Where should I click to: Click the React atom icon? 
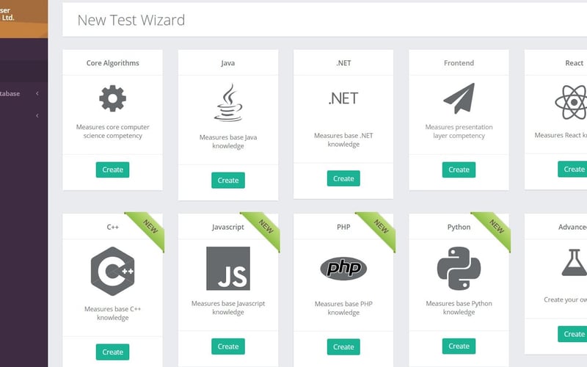pyautogui.click(x=572, y=102)
